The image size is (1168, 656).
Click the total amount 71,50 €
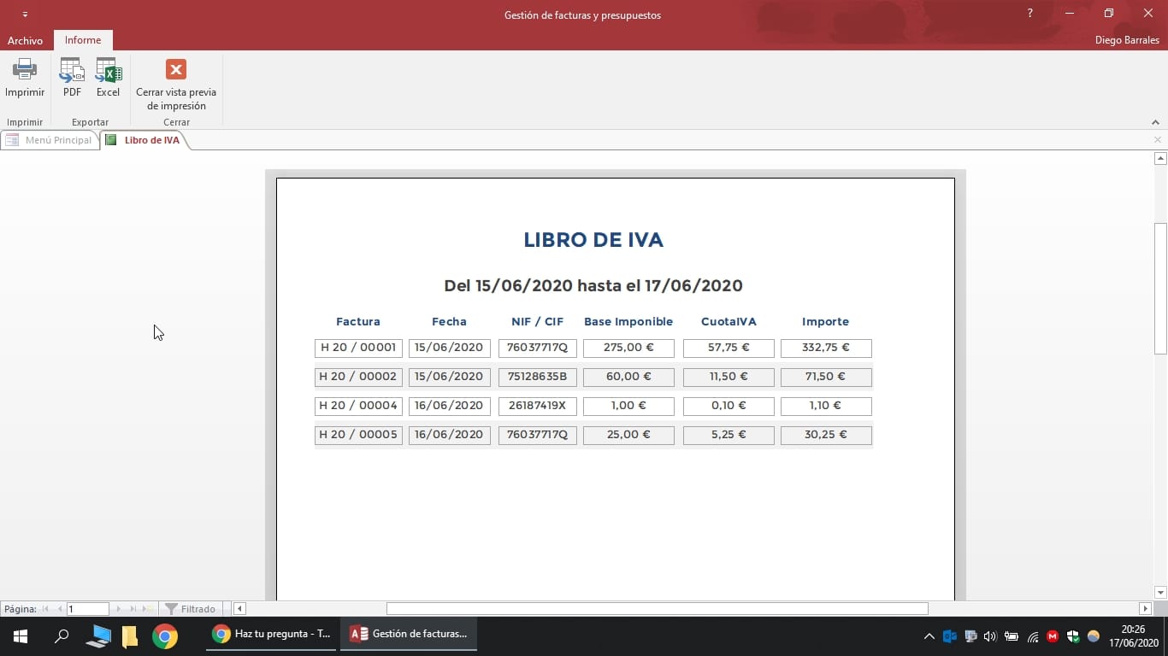[x=826, y=377]
